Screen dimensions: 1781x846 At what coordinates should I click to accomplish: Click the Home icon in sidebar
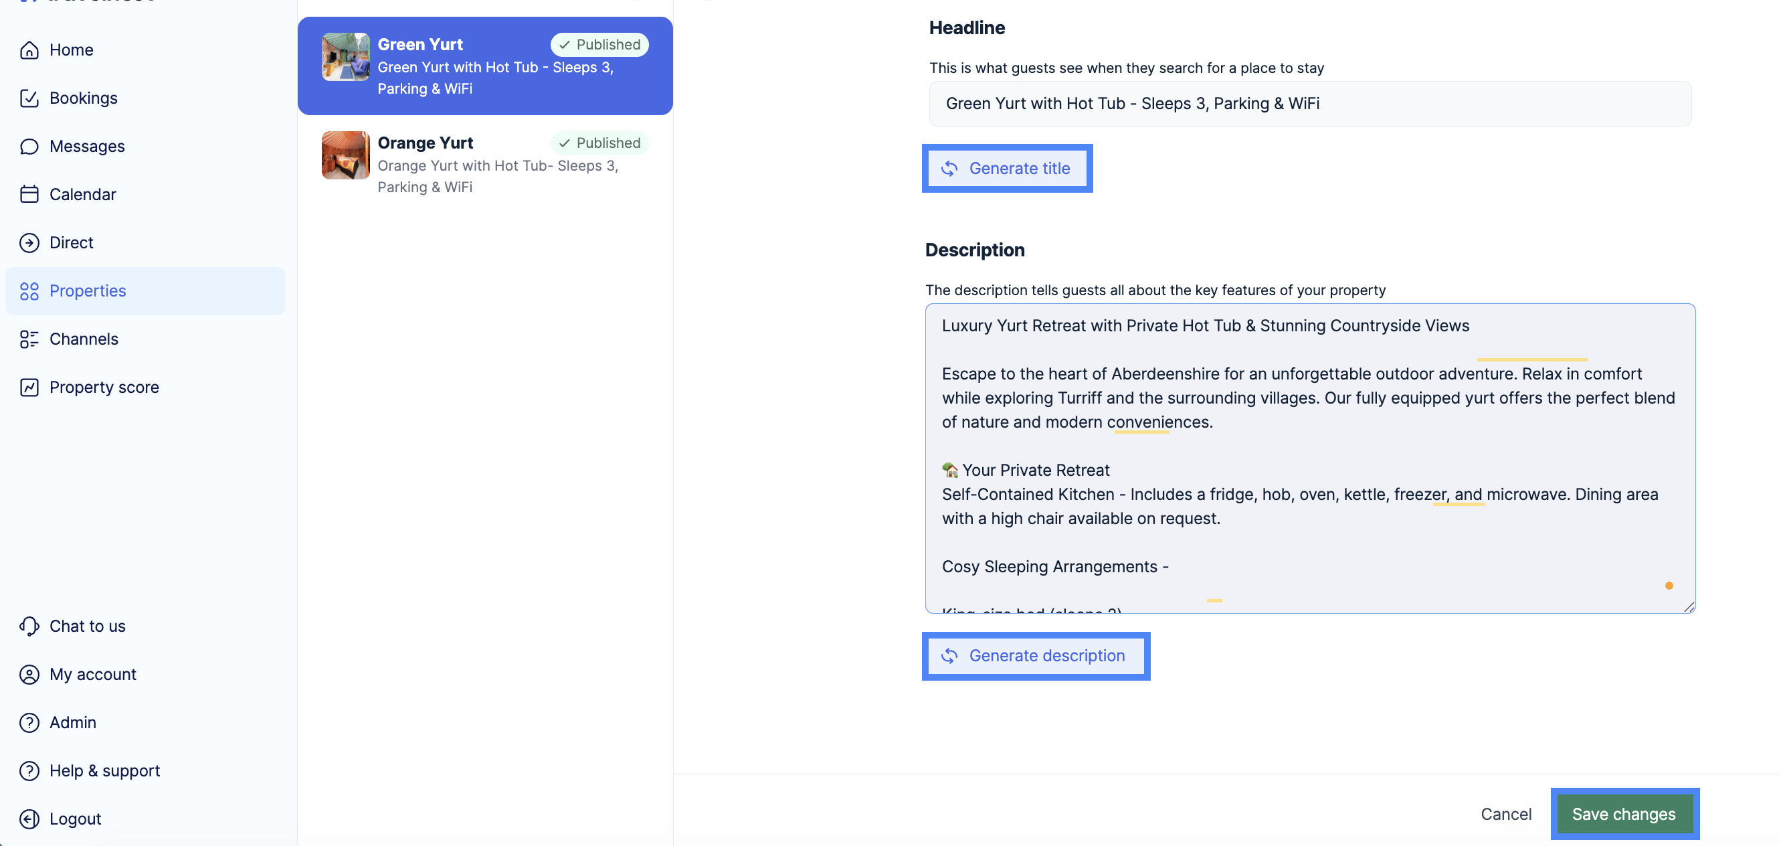[x=29, y=50]
